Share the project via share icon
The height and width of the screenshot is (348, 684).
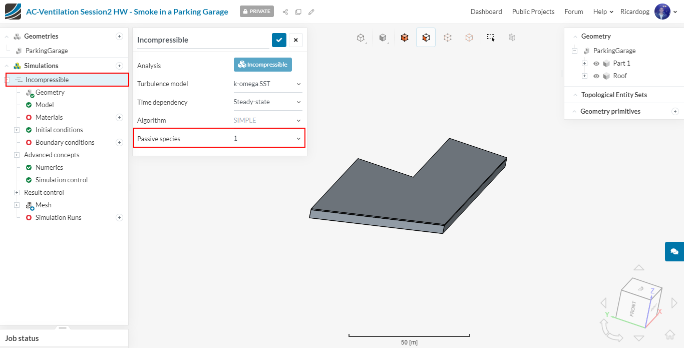[285, 12]
